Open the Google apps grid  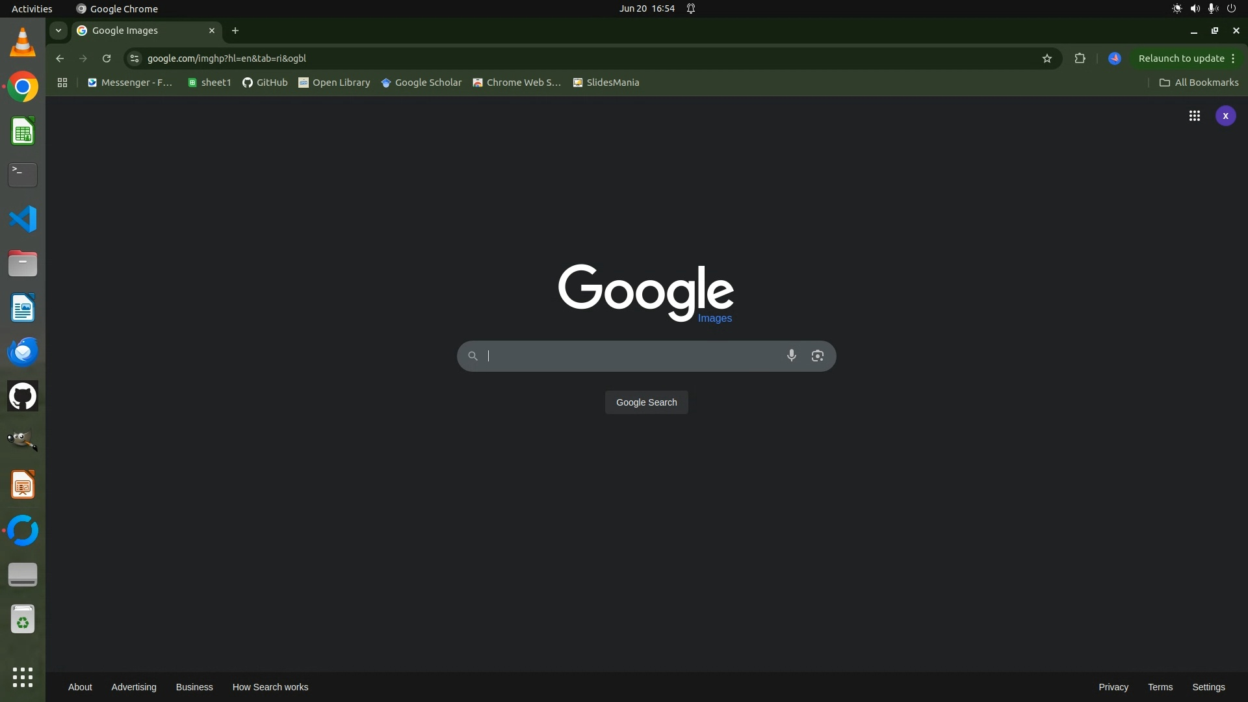click(1194, 116)
